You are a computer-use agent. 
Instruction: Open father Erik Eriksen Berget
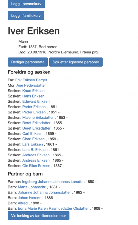(x=31, y=80)
